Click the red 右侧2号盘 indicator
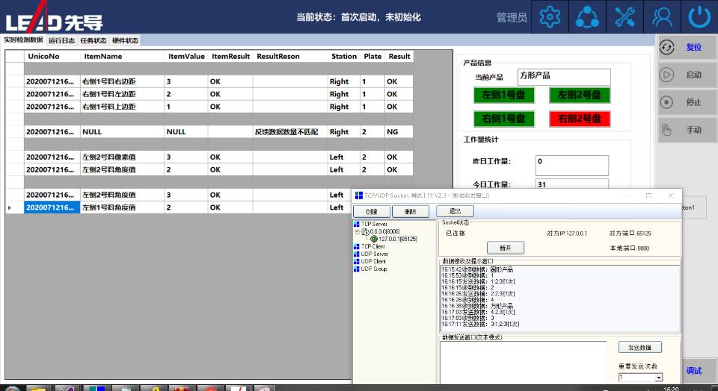 click(580, 119)
